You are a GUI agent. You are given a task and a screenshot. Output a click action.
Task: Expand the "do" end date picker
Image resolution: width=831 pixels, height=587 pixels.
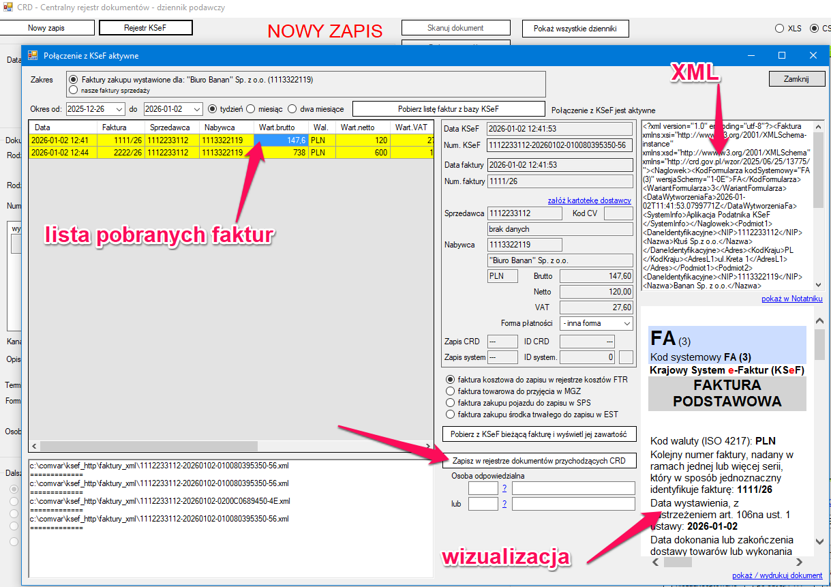[x=197, y=109]
